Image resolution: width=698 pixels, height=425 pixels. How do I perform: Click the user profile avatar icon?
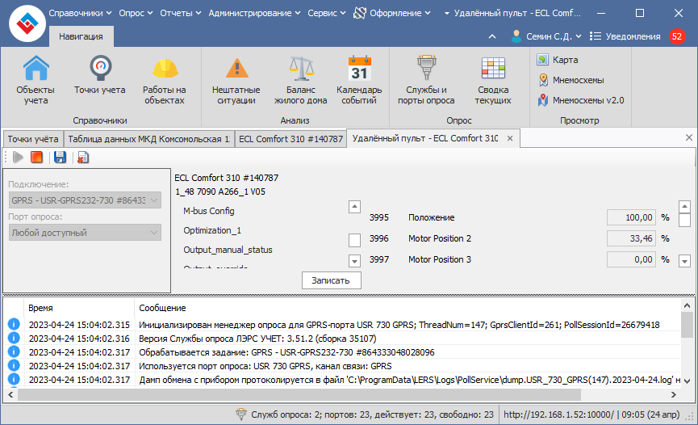pyautogui.click(x=516, y=36)
